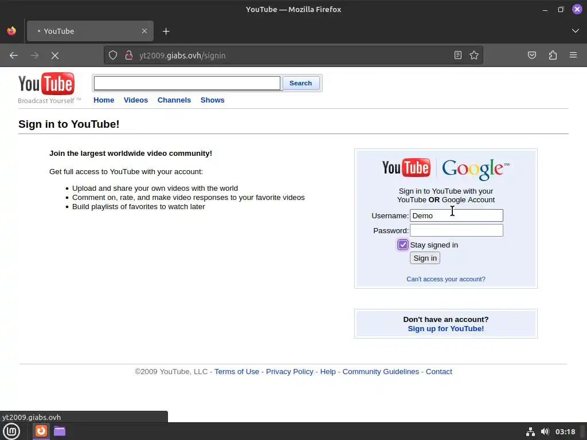This screenshot has height=440, width=587.
Task: Click the Firefox taskbar icon
Action: (x=41, y=431)
